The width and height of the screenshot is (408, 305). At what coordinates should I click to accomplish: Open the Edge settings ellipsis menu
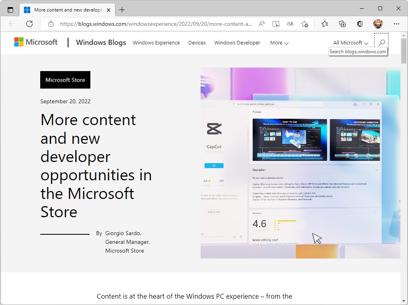tap(397, 24)
